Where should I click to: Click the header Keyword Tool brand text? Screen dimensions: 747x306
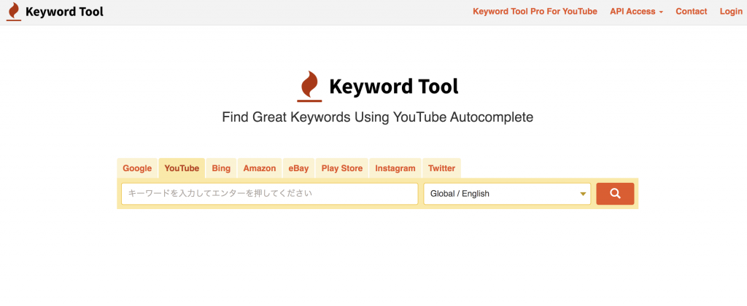pyautogui.click(x=64, y=12)
